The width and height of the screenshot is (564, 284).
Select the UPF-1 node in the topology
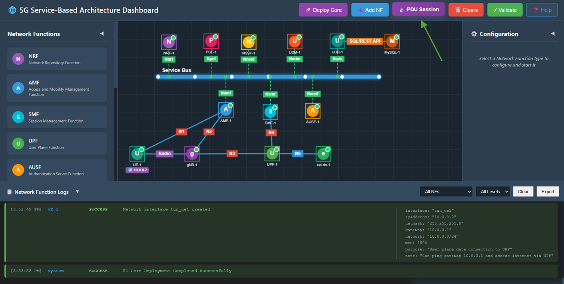[x=272, y=153]
